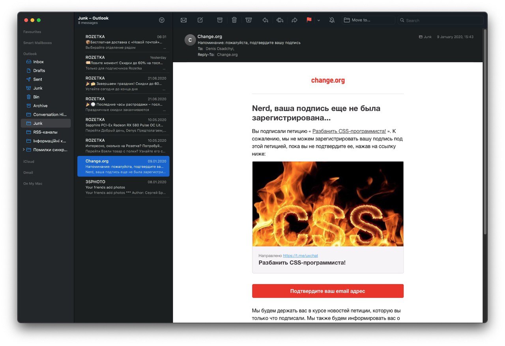Open ROZETKA email Интересно, сколько на Розетке
The height and width of the screenshot is (346, 505).
click(123, 145)
